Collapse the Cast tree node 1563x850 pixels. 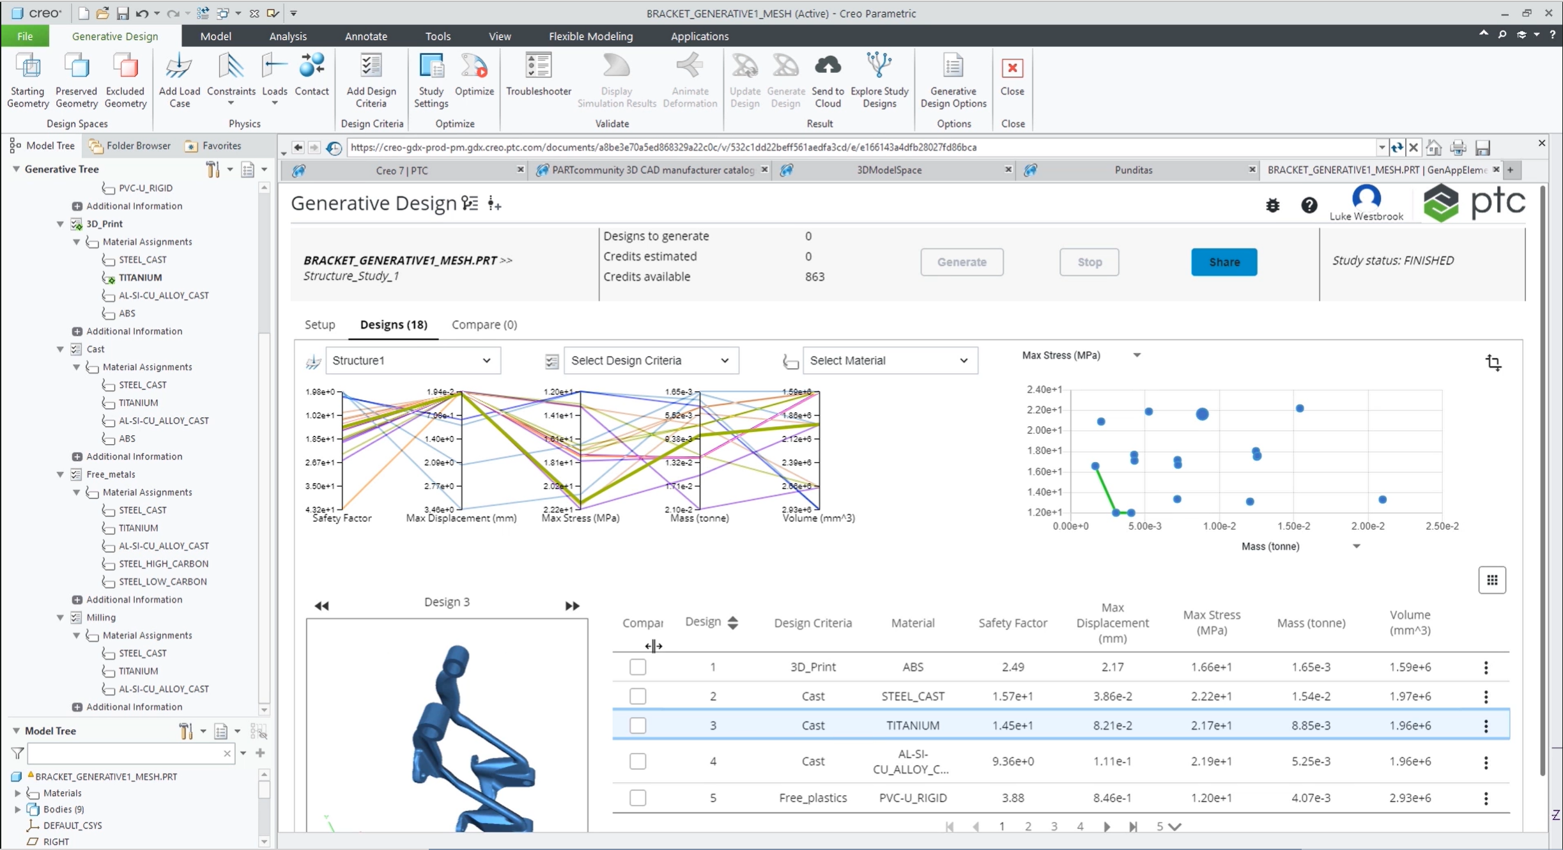click(x=60, y=350)
